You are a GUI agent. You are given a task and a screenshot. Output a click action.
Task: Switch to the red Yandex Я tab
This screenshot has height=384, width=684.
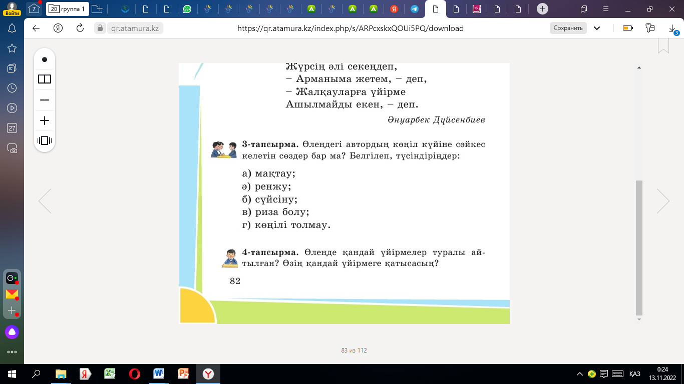click(394, 9)
